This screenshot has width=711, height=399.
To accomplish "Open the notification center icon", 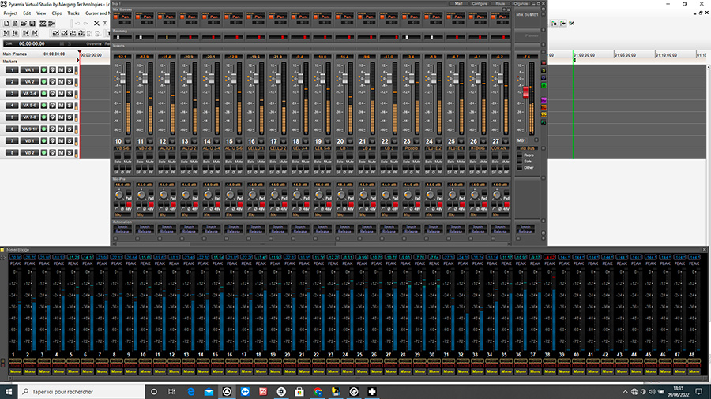I will (x=699, y=392).
